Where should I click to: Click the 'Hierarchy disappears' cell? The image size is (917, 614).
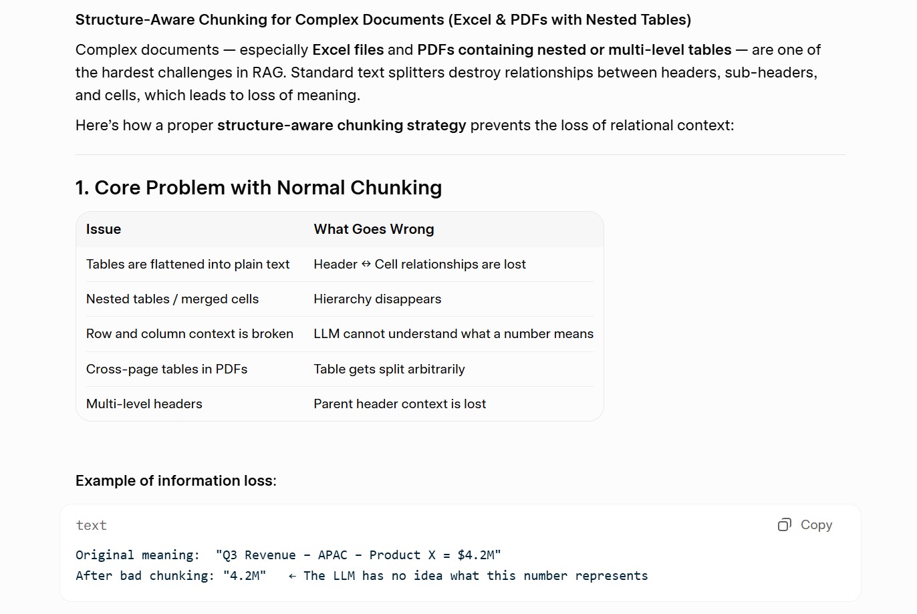(x=378, y=299)
